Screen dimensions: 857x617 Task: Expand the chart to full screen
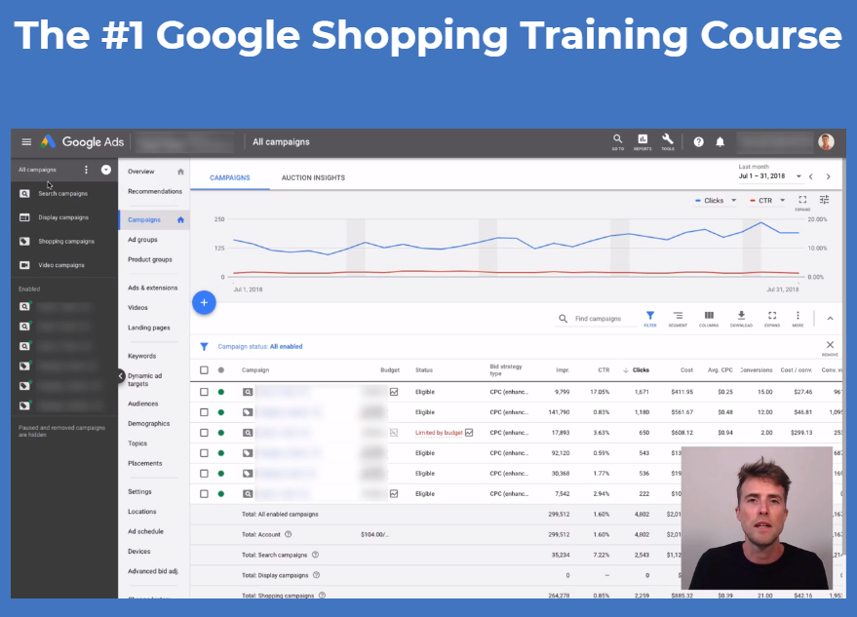coord(802,202)
